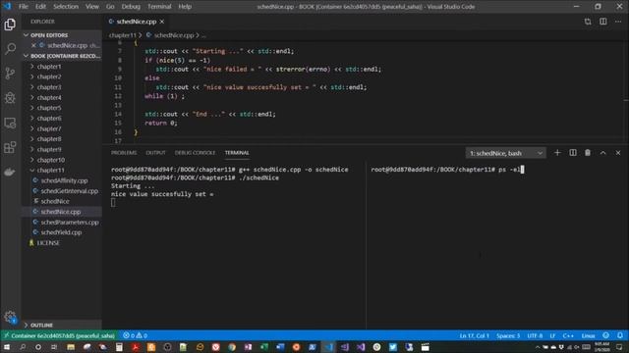Change language mode via C++ status item
Viewport: 629px width, 353px height.
coord(568,335)
